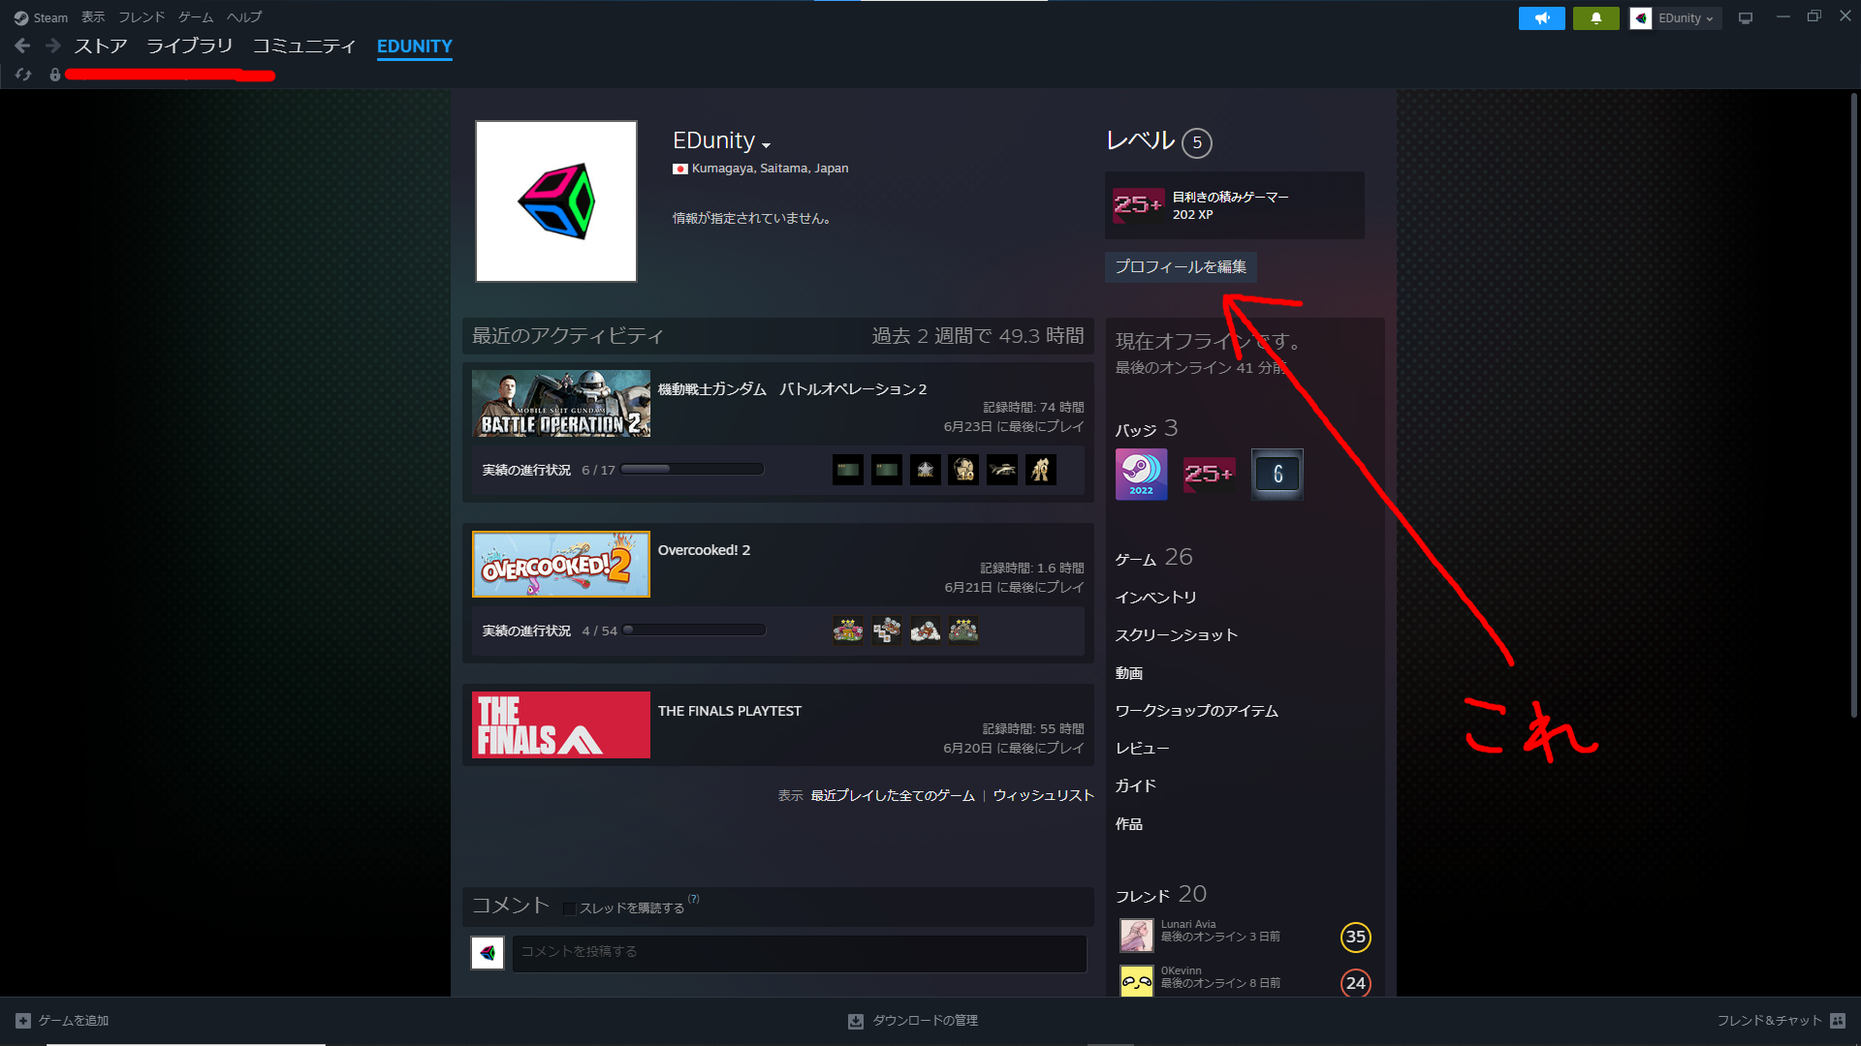This screenshot has width=1861, height=1046.
Task: Open Lunari Avia's friend avatar
Action: point(1136,935)
